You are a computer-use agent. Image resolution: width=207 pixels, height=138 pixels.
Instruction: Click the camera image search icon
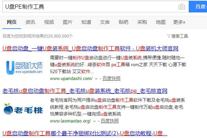coord(182,7)
